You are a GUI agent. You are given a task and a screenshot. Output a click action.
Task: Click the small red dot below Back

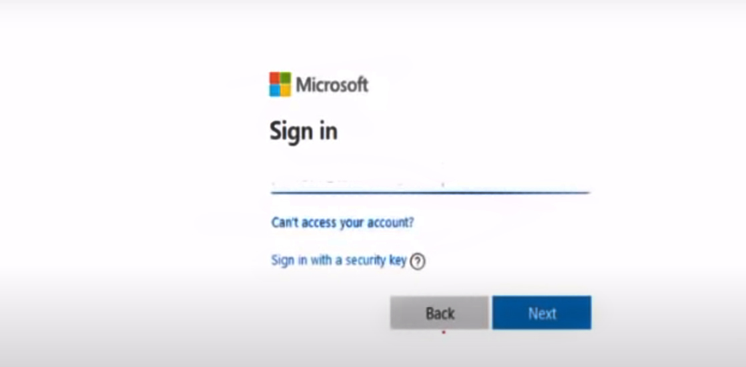[x=444, y=332]
